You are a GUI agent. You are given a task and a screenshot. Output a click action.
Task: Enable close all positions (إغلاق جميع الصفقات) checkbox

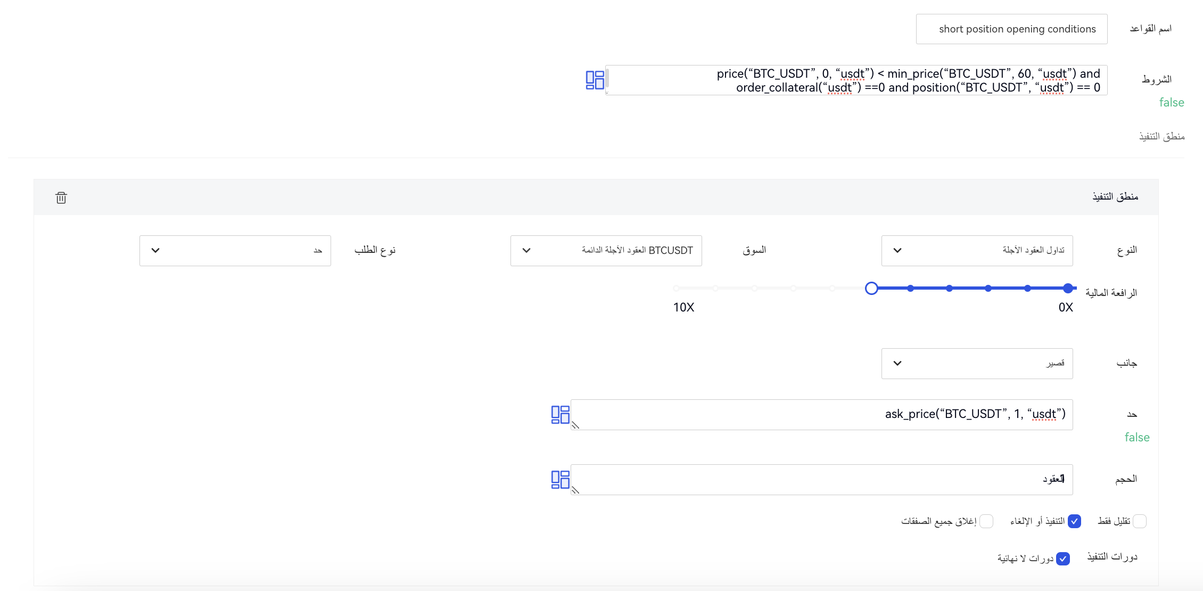coord(986,521)
